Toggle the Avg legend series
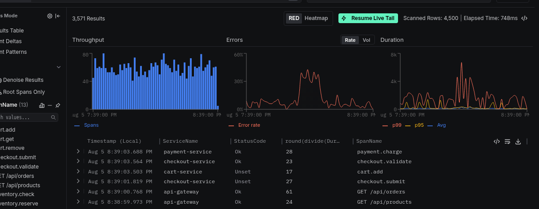539x209 pixels. (x=437, y=125)
